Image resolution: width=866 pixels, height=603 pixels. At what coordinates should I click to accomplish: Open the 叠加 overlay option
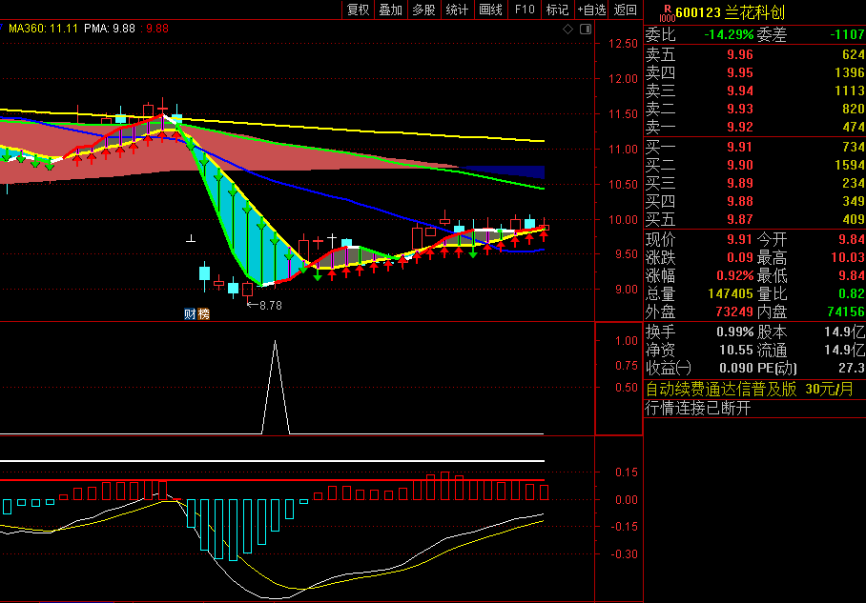point(390,10)
